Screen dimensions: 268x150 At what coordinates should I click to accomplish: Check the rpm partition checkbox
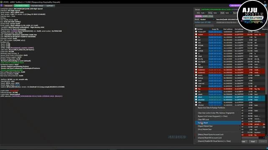(x=196, y=48)
